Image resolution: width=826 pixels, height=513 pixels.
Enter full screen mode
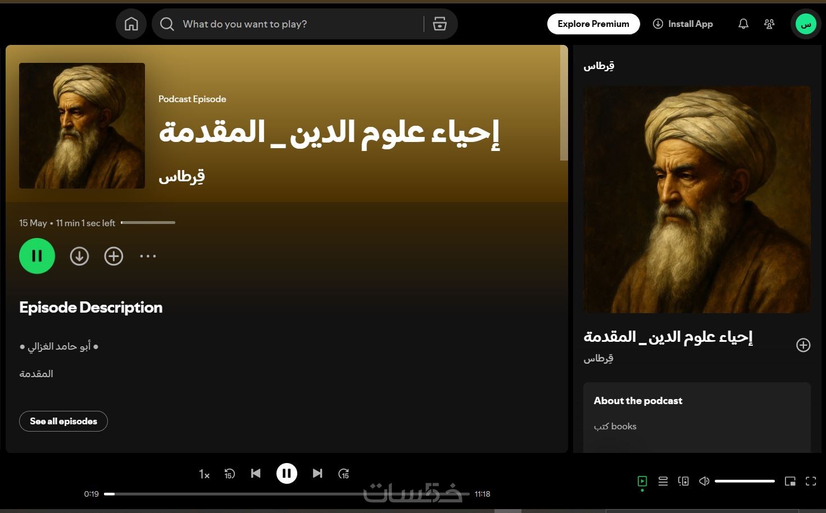tap(811, 481)
